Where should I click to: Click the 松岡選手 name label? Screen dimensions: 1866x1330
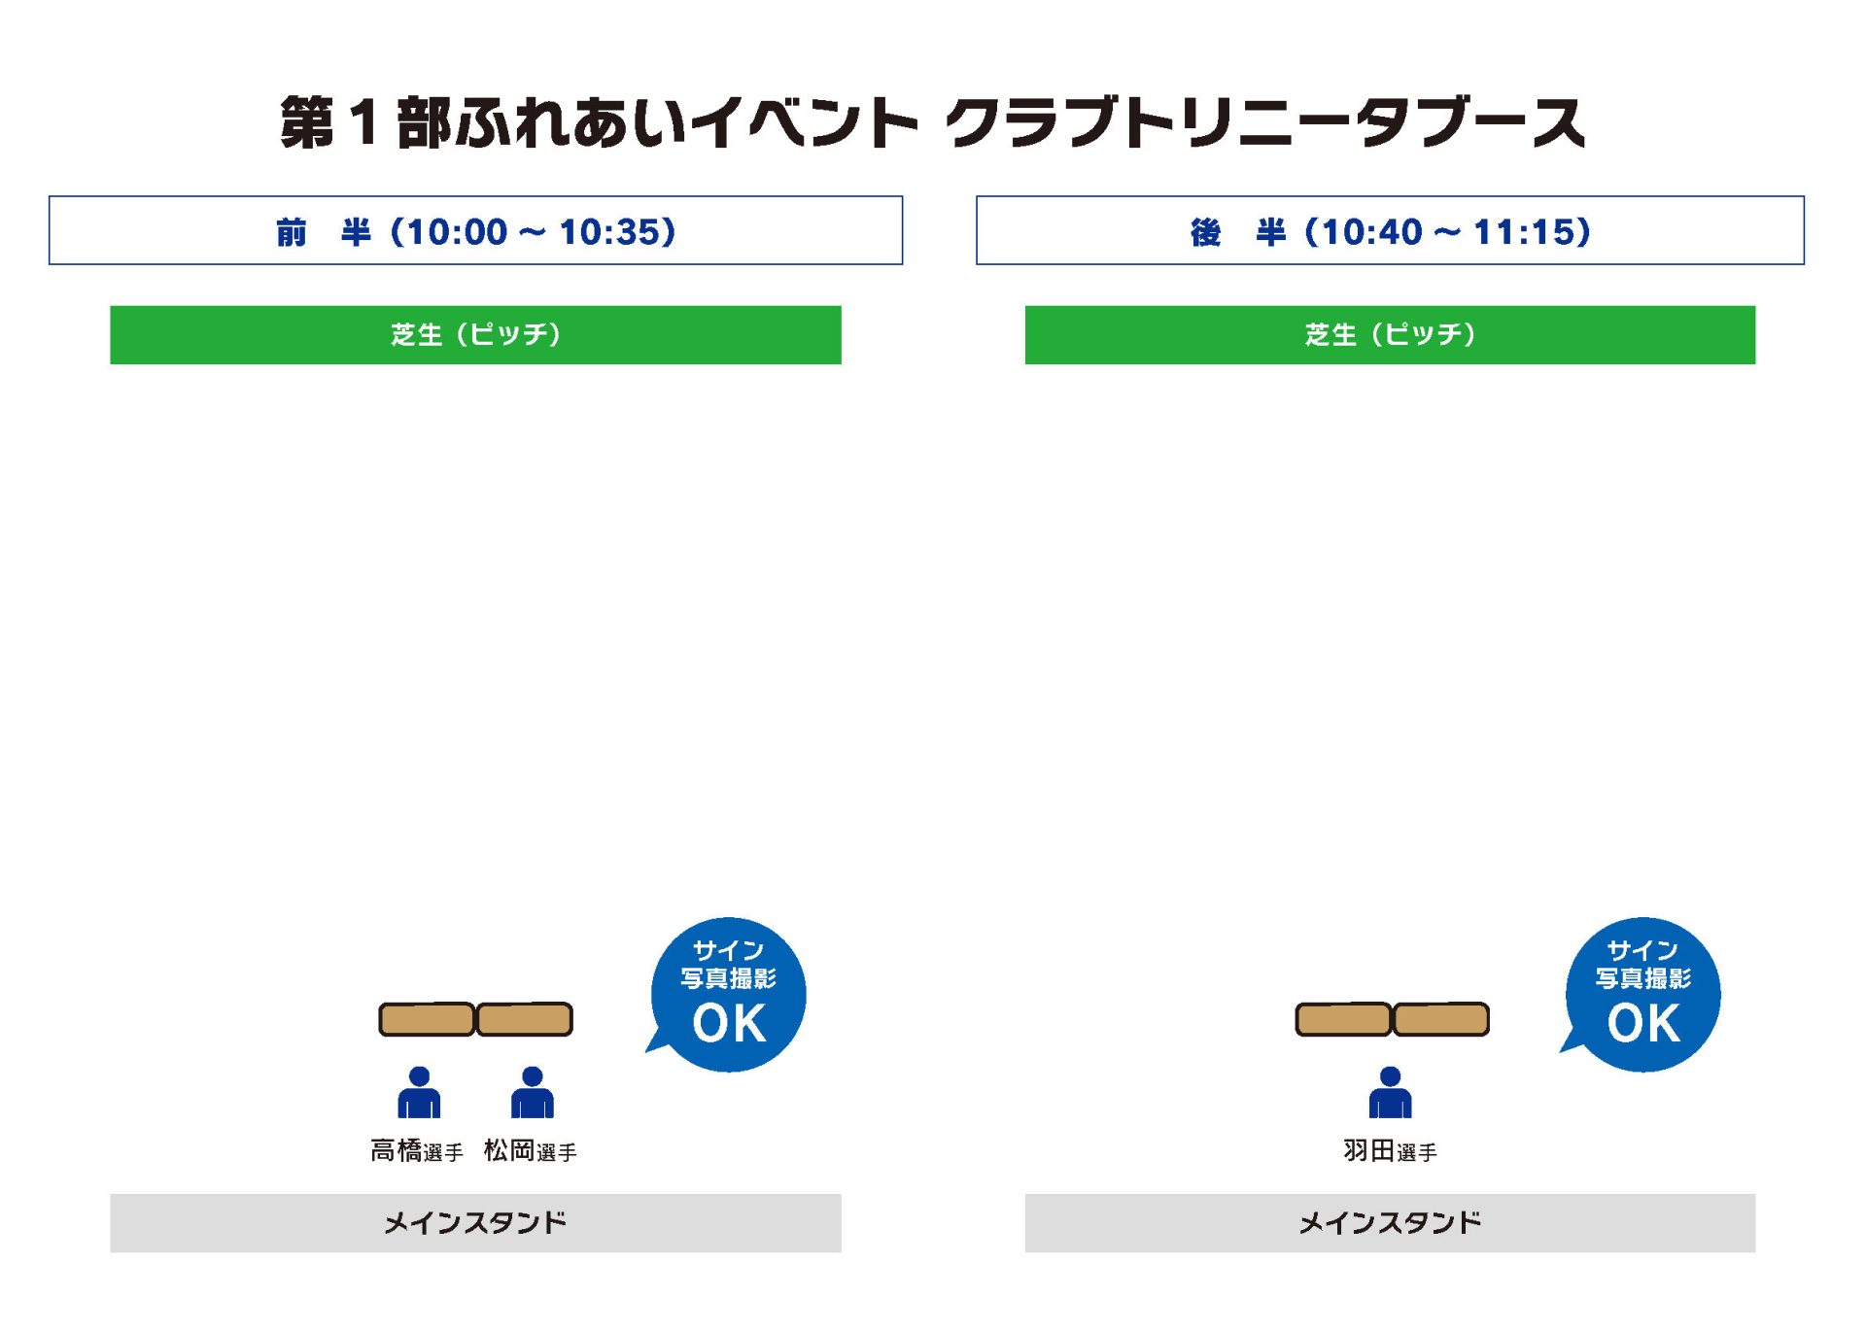(530, 1151)
